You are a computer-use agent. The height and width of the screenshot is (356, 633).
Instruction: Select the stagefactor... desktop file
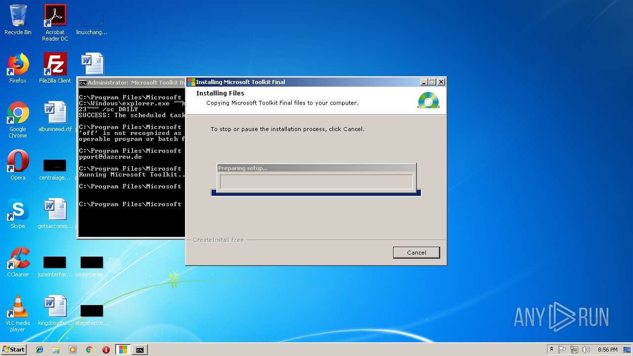click(92, 314)
